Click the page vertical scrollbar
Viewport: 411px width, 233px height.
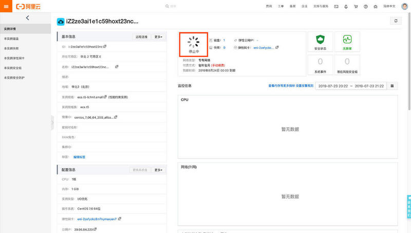click(x=409, y=60)
